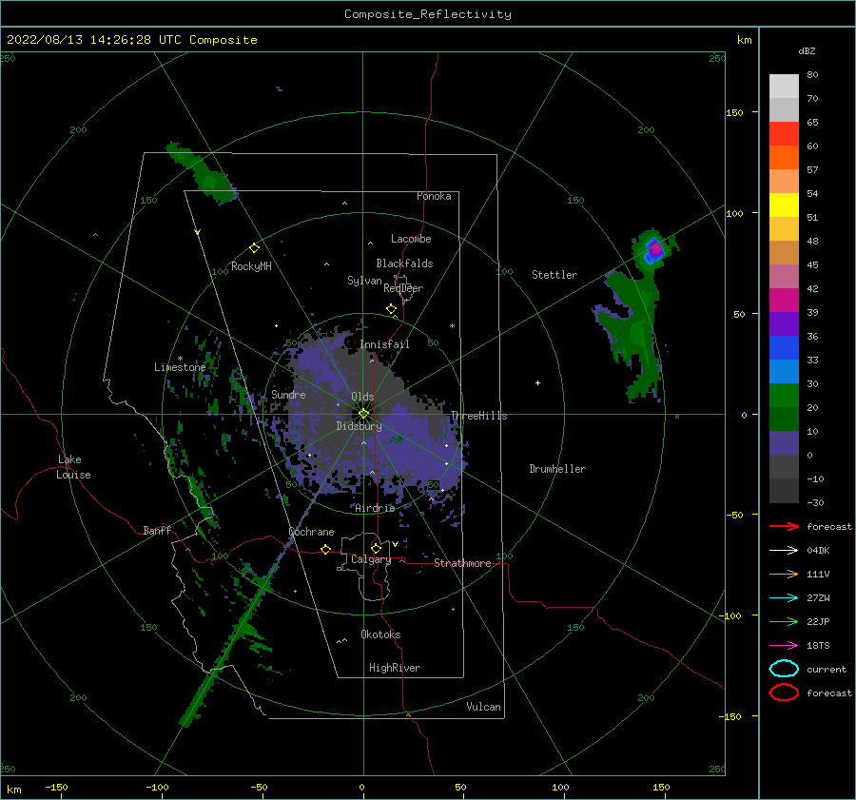Viewport: 856px width, 800px height.
Task: Click the Blackfalds label
Action: pyautogui.click(x=404, y=263)
